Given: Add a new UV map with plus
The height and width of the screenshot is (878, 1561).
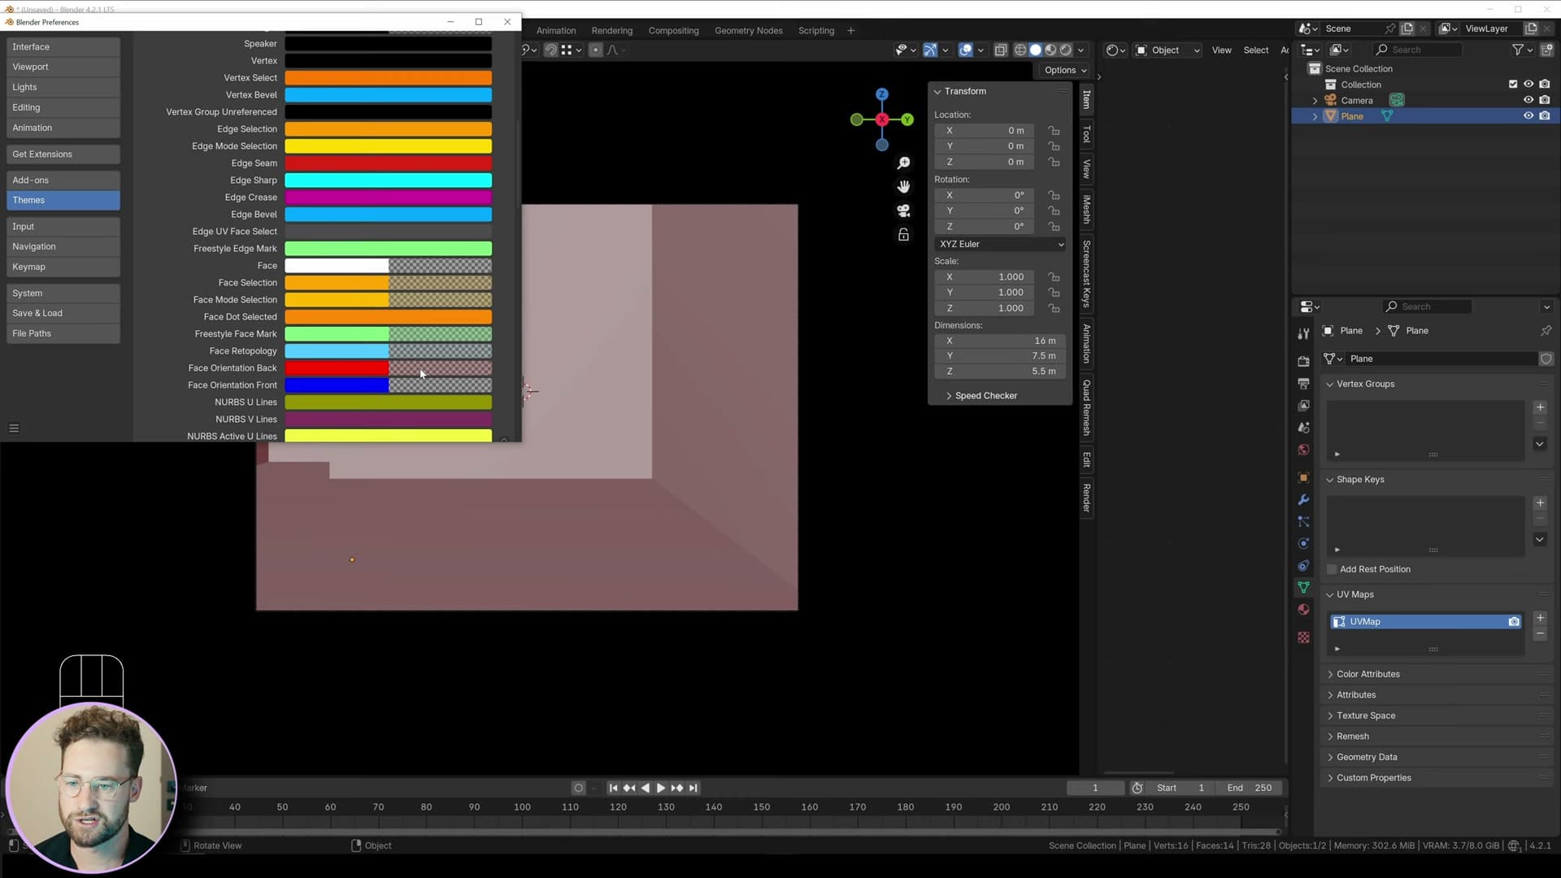Looking at the screenshot, I should tap(1540, 618).
